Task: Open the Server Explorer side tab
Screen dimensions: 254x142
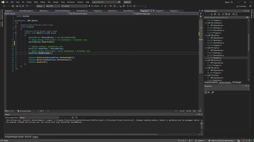Action: 2,15
